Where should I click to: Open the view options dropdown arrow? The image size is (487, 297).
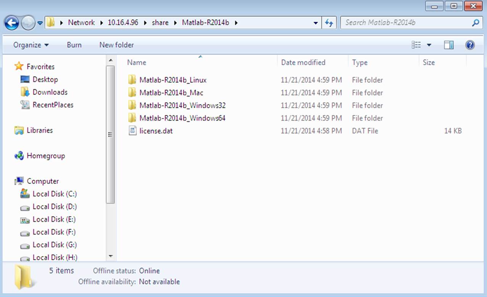click(429, 45)
